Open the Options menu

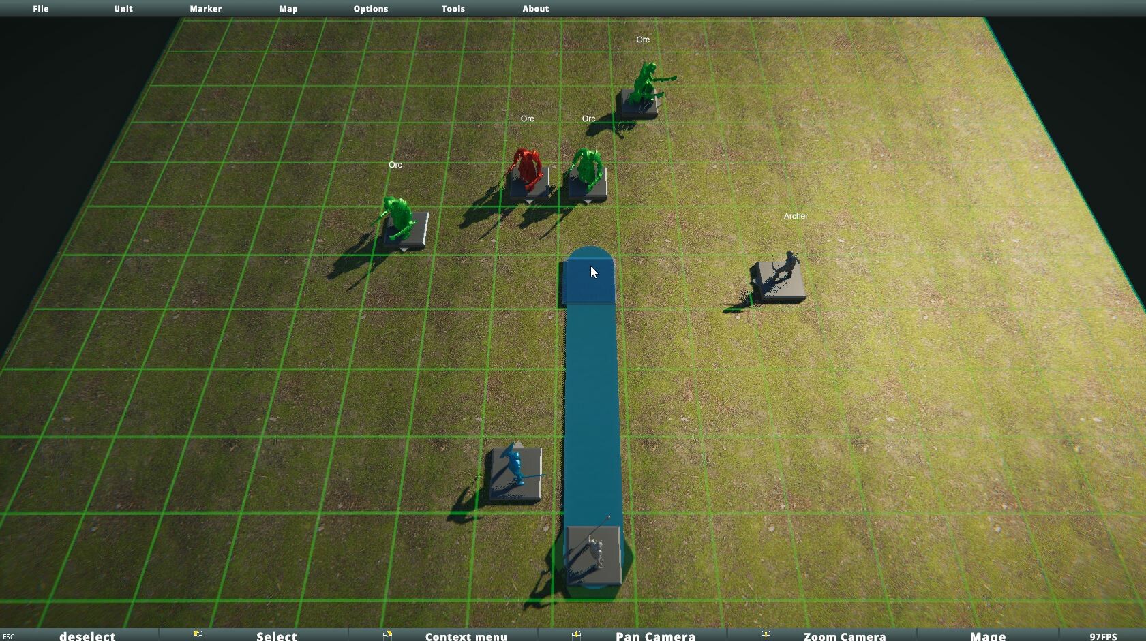click(x=370, y=9)
